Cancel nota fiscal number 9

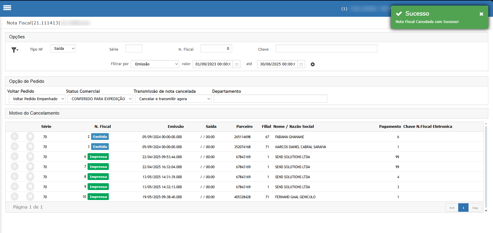click(30, 186)
